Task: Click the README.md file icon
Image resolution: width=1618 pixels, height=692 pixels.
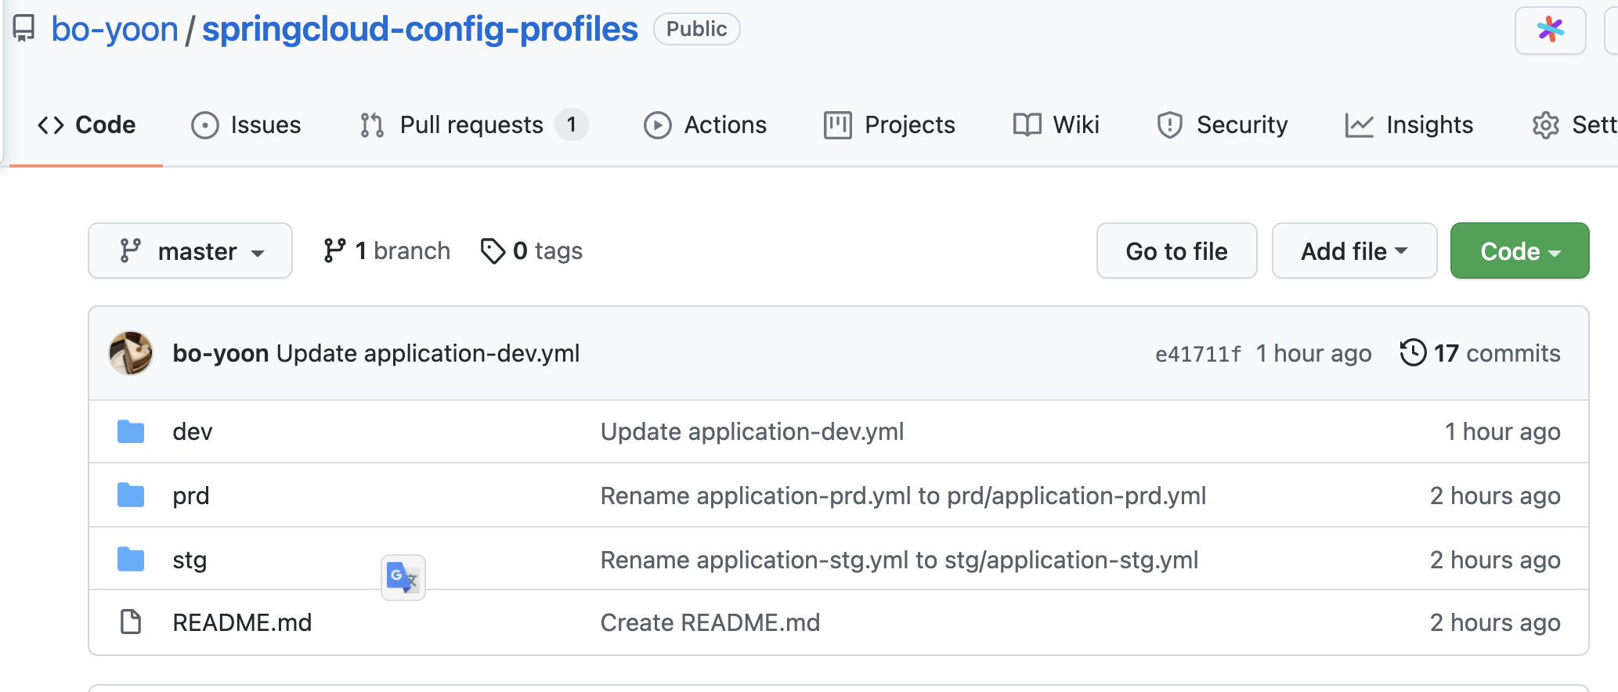Action: tap(131, 622)
